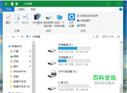Click the U 盘 (H:) label
Screen dimensions: 127x93
(63, 83)
